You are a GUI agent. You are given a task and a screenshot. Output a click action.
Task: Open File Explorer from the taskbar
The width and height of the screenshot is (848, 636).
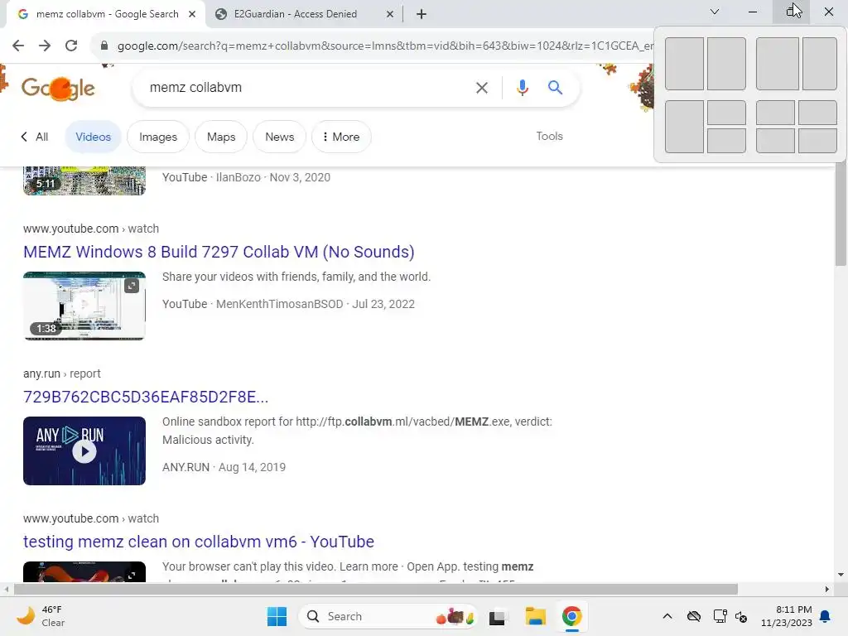(536, 616)
